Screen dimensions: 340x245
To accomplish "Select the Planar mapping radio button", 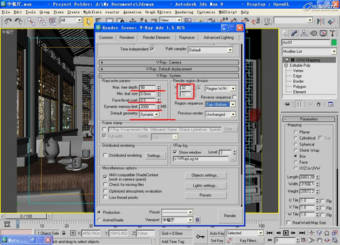I will tap(295, 132).
